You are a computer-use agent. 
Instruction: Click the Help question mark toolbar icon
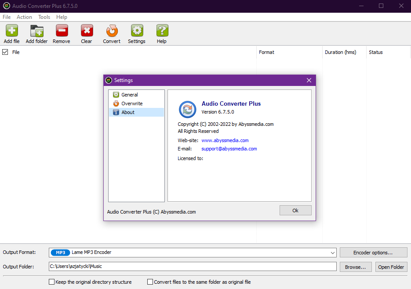(x=162, y=31)
